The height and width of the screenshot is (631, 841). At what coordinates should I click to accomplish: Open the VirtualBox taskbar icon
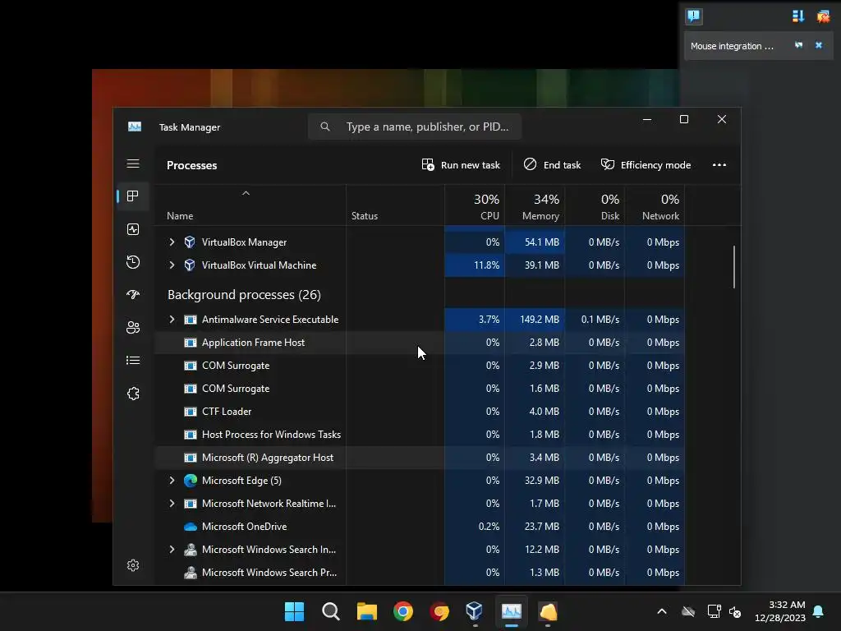click(x=475, y=611)
